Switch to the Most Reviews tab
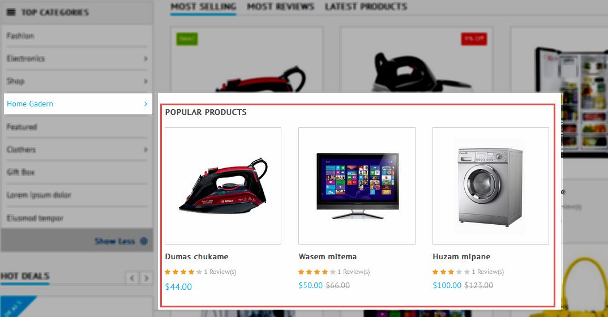This screenshot has height=317, width=608. [280, 7]
